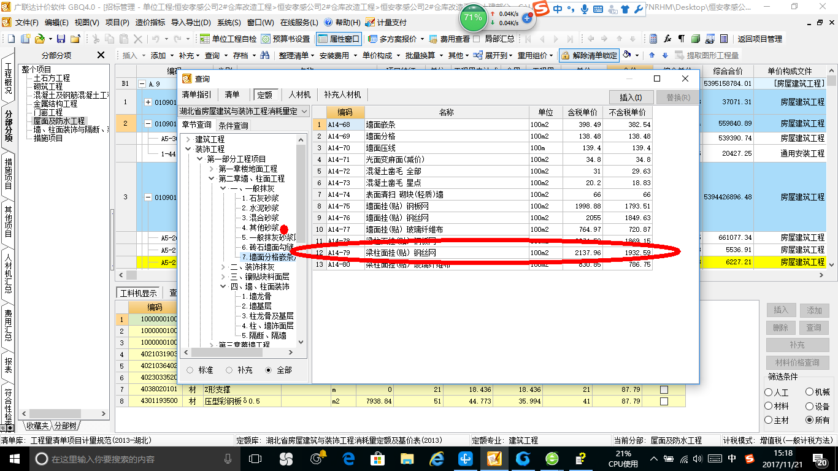838x471 pixels.
Task: Launch Edge browser from taskbar
Action: tap(349, 459)
